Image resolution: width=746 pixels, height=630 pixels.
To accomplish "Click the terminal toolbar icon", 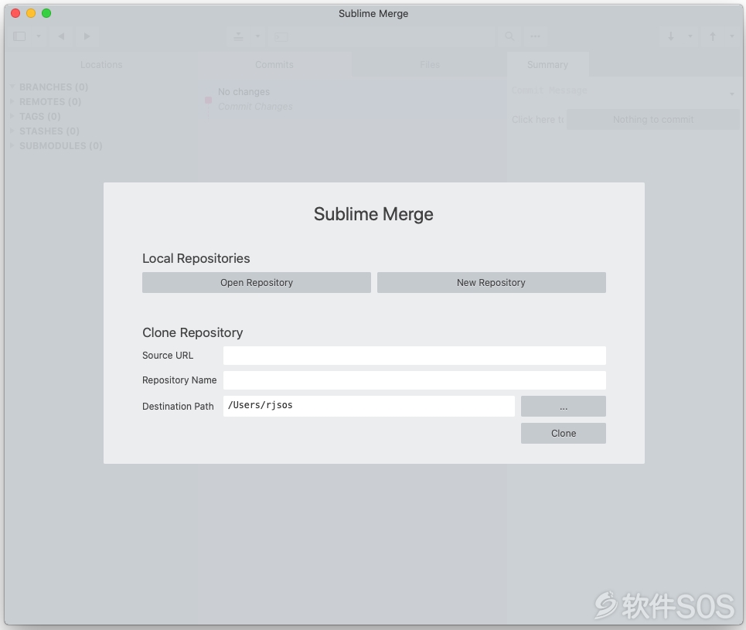I will (281, 36).
